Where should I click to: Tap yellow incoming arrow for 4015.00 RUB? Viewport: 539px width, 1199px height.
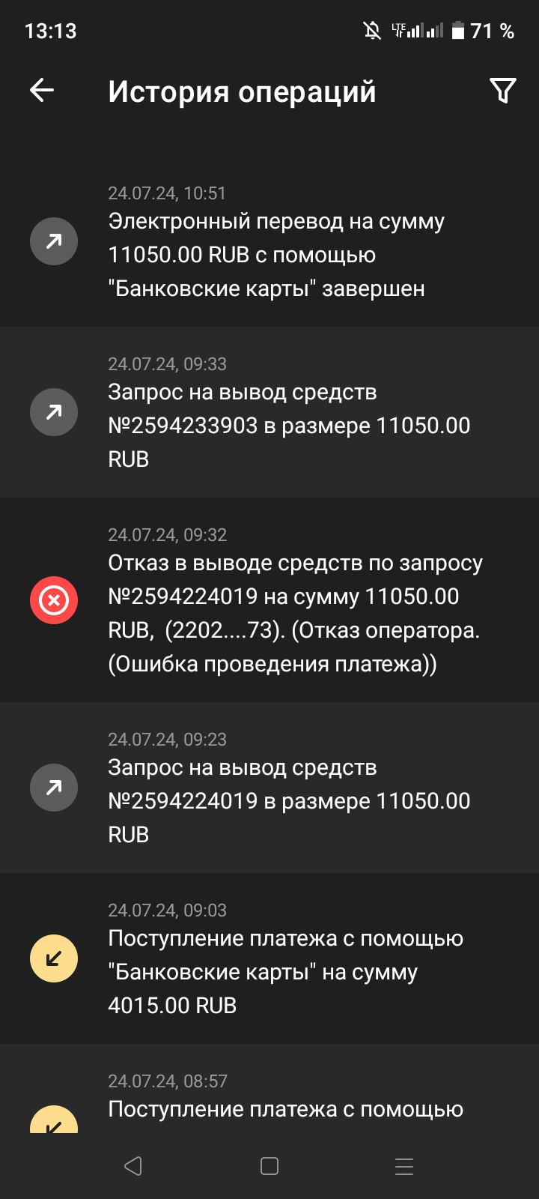point(54,958)
